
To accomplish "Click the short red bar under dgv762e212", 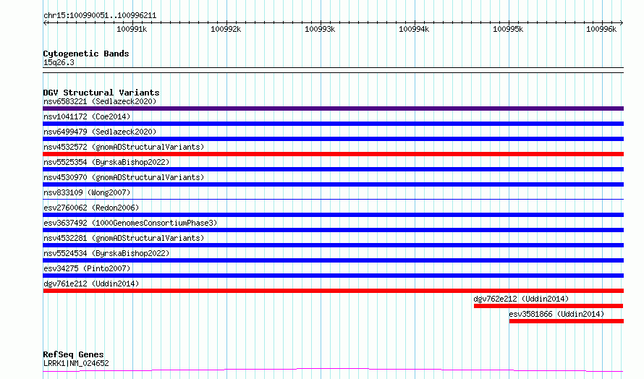I will coord(548,306).
